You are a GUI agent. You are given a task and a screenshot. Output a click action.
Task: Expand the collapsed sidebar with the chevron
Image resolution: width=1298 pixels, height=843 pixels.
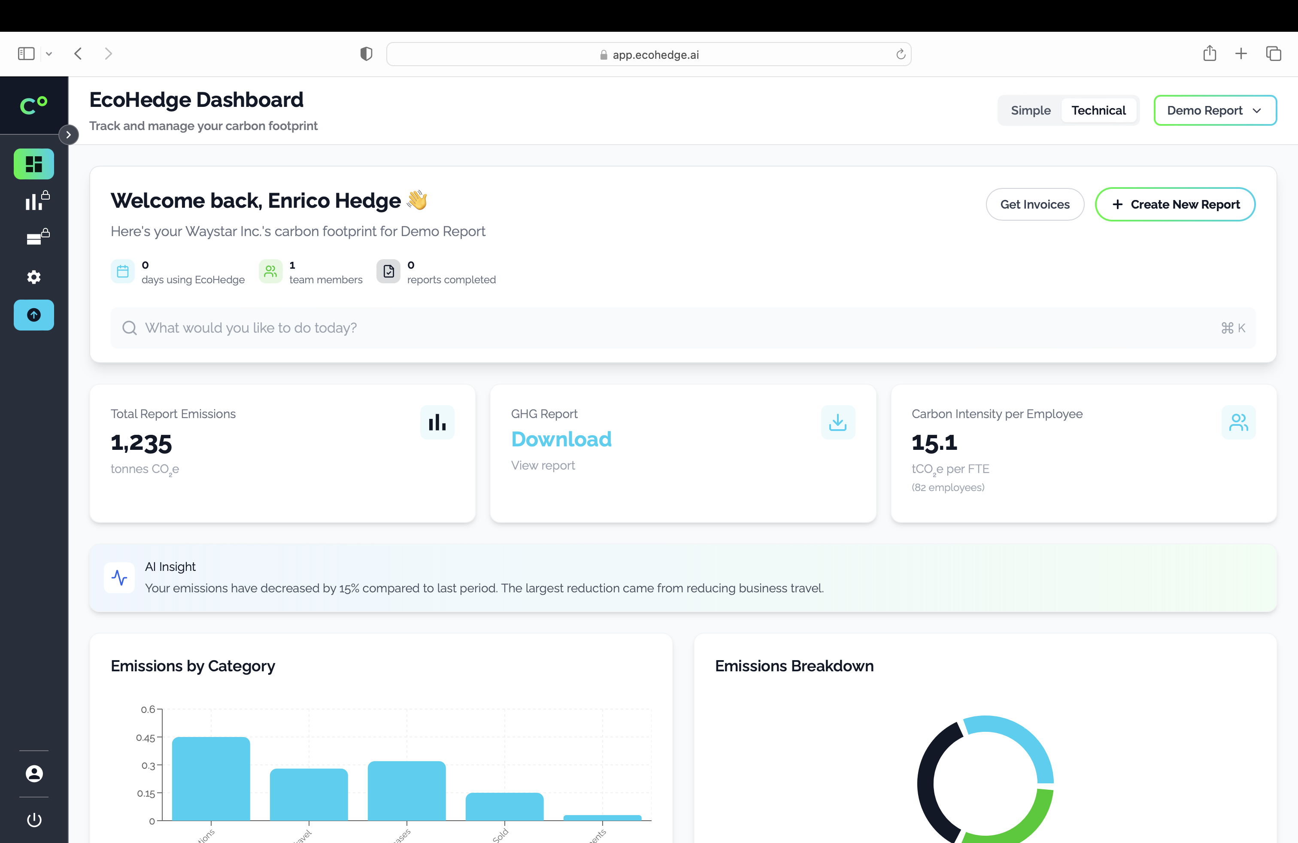pos(69,134)
